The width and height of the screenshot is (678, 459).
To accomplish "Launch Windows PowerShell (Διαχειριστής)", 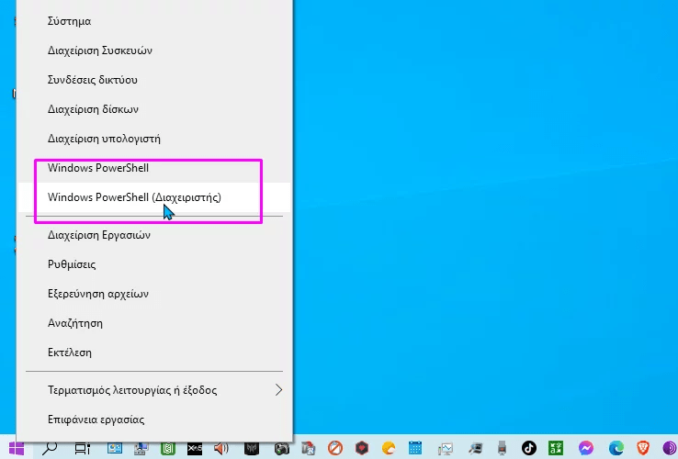I will 154,197.
